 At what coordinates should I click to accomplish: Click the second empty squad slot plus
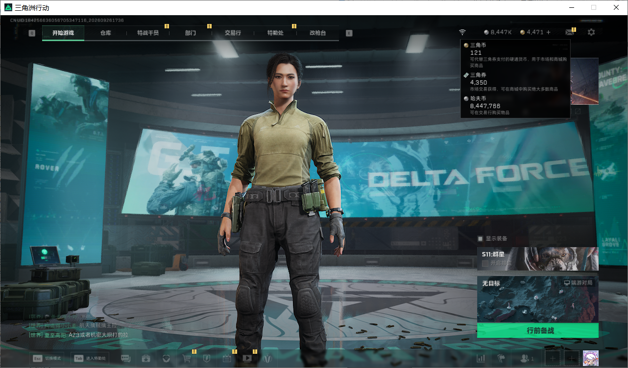pyautogui.click(x=572, y=358)
